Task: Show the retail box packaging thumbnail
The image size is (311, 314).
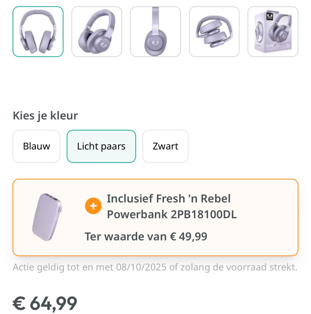Action: coord(273,32)
